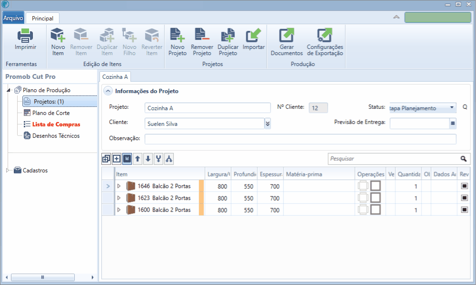This screenshot has width=476, height=285.
Task: Toggle Rev checkbox for item 1646
Action: pos(464,186)
